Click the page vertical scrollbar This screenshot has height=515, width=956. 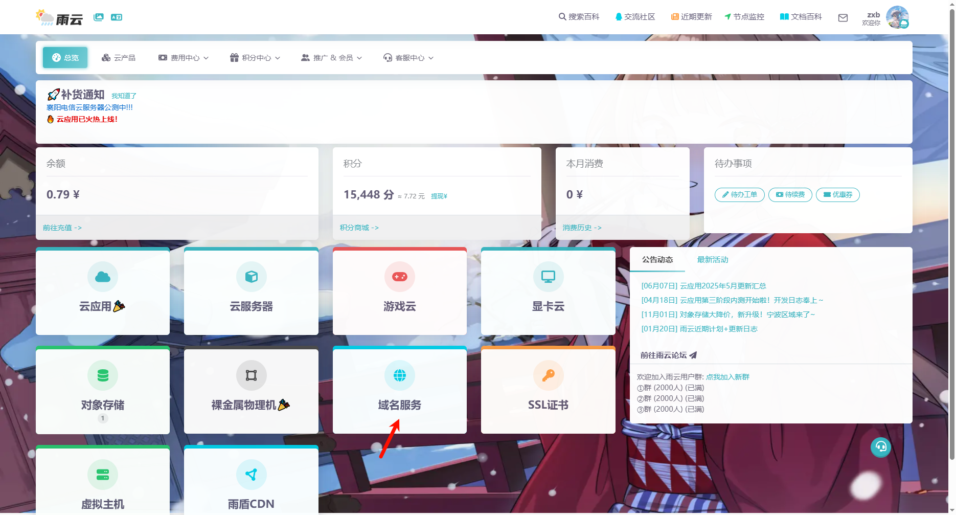951,230
